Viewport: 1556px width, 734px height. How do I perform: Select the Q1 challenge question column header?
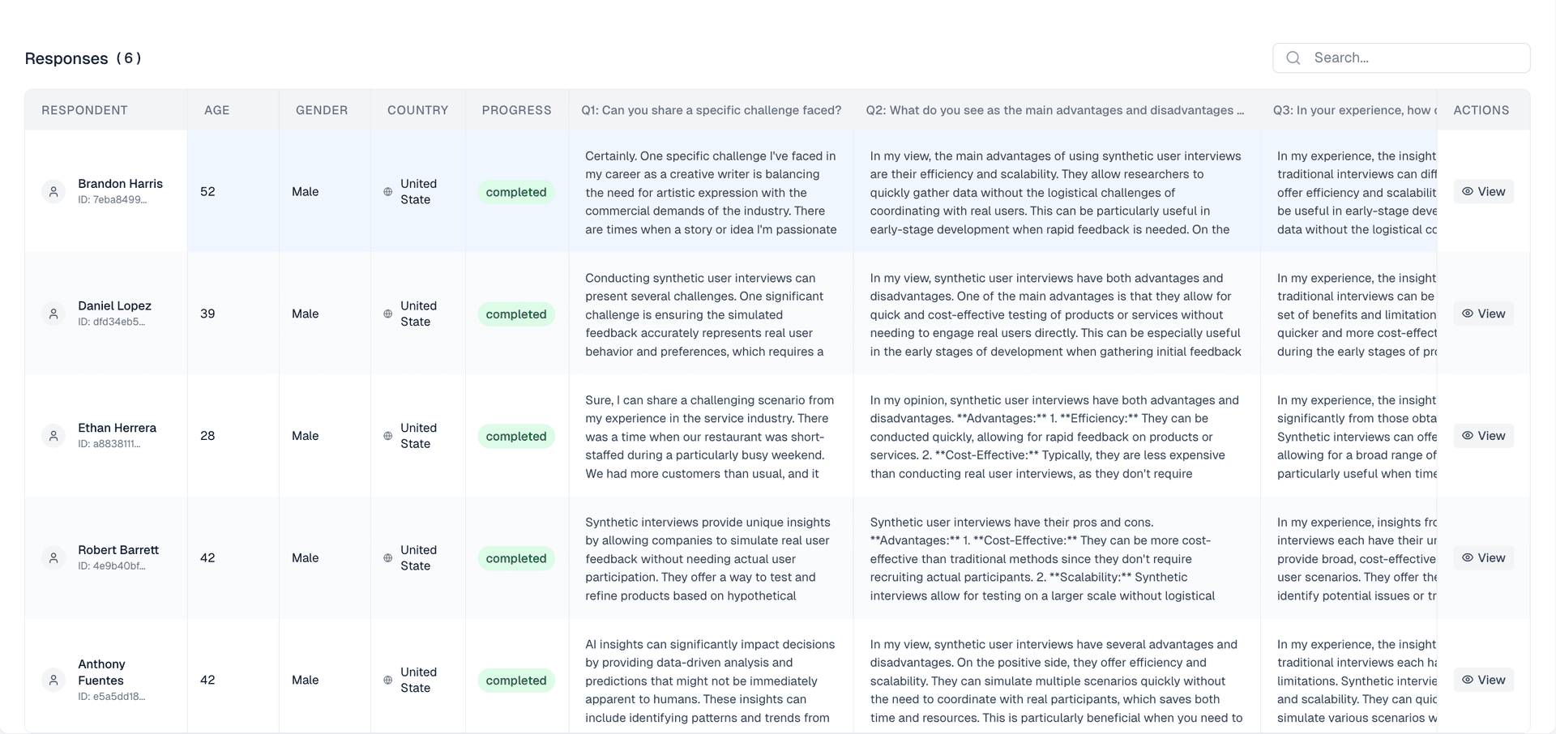pos(711,109)
